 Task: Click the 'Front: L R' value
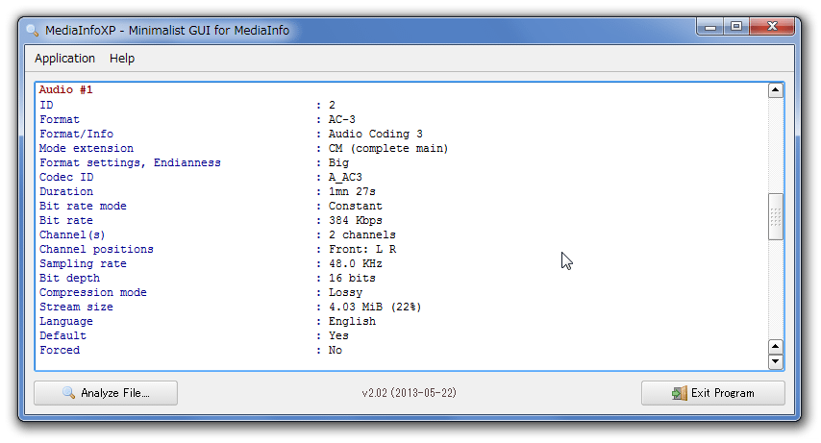pos(362,249)
